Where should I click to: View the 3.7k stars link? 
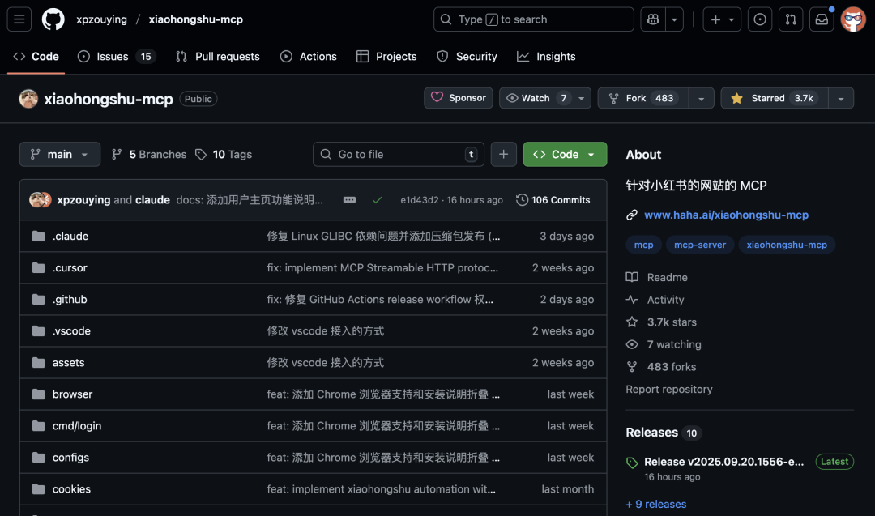point(661,322)
